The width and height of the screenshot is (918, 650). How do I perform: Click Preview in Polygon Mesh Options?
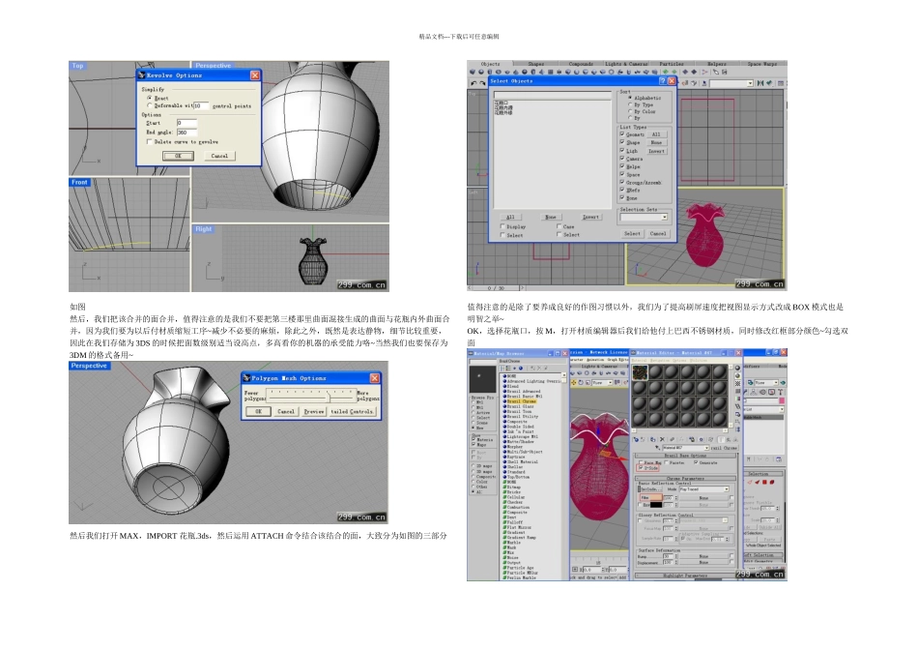(314, 411)
